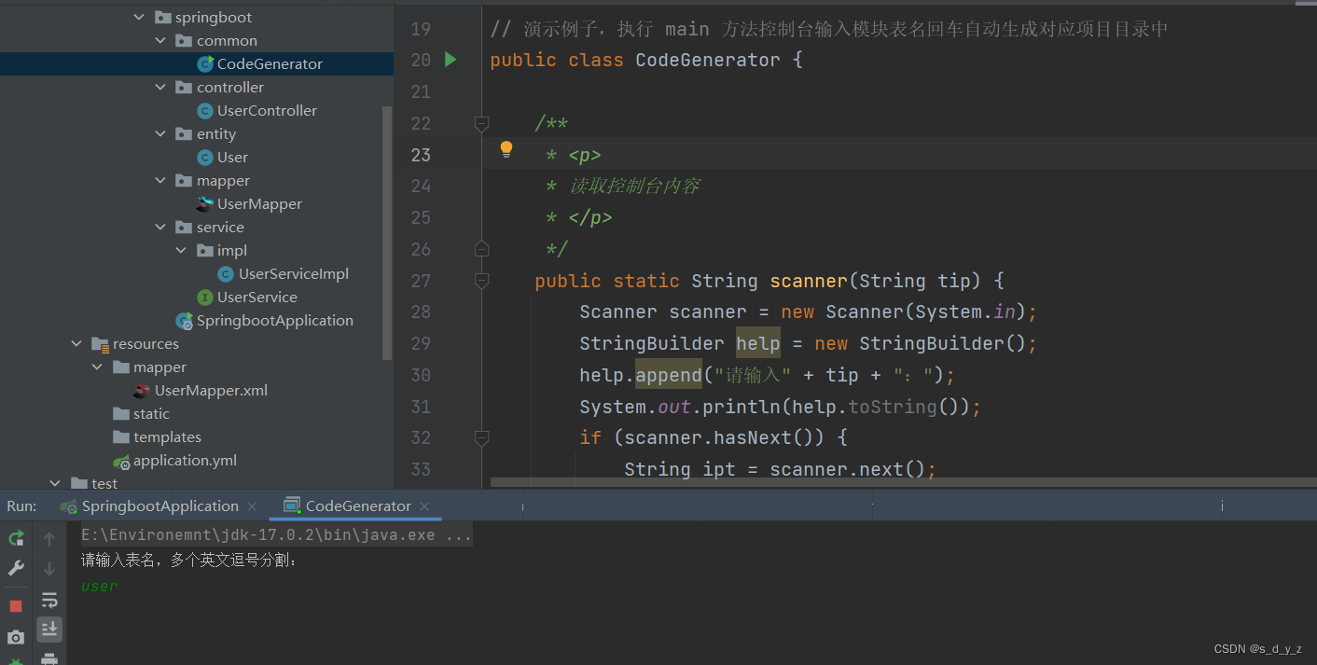Click the 'Run:' panel label

tap(22, 506)
